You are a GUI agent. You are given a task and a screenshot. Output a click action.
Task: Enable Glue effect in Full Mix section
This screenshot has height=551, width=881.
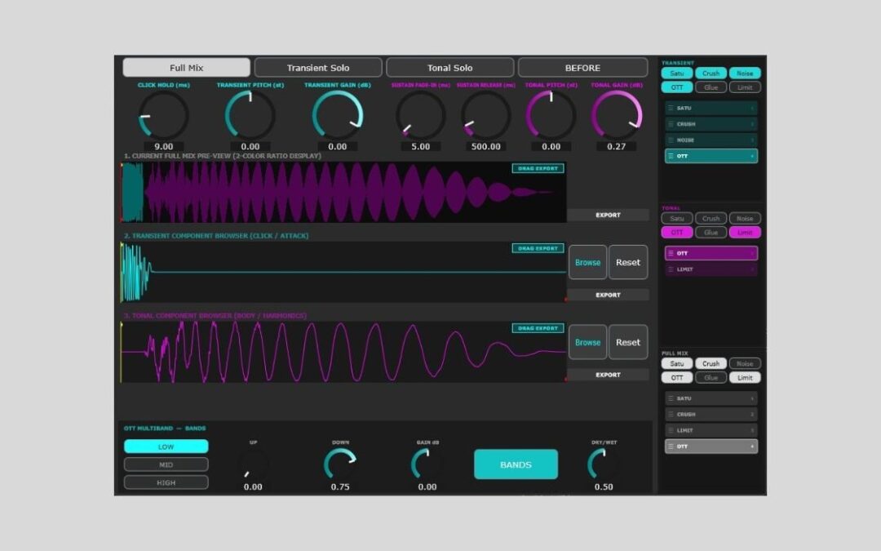pos(711,378)
